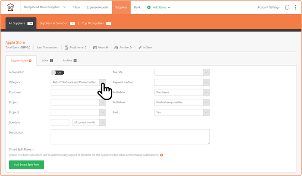The height and width of the screenshot is (176, 302).
Task: Select the supplier Inbox tab
Action: [x=47, y=61]
